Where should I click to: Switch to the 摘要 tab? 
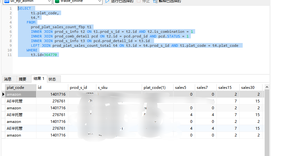pyautogui.click(x=23, y=79)
